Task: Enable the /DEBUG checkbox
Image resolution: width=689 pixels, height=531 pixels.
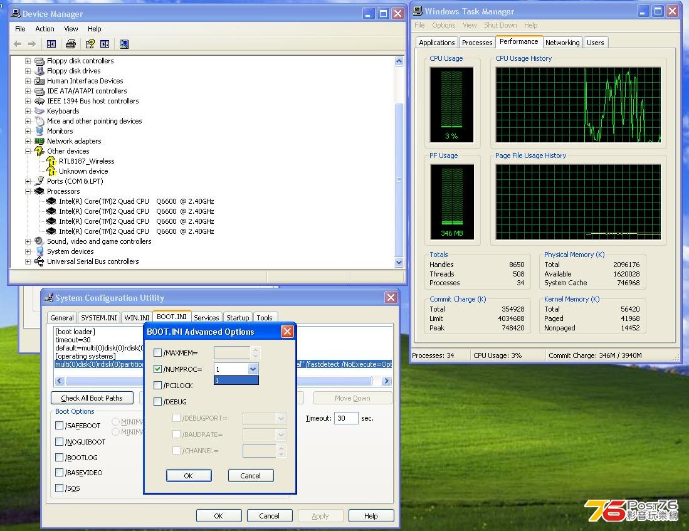Action: 158,401
